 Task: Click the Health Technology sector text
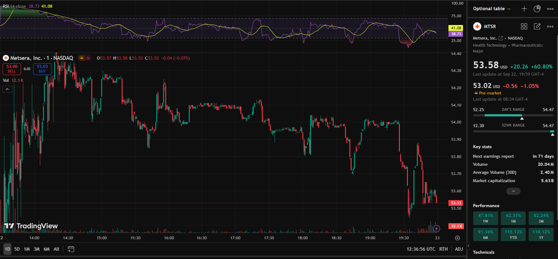[490, 45]
